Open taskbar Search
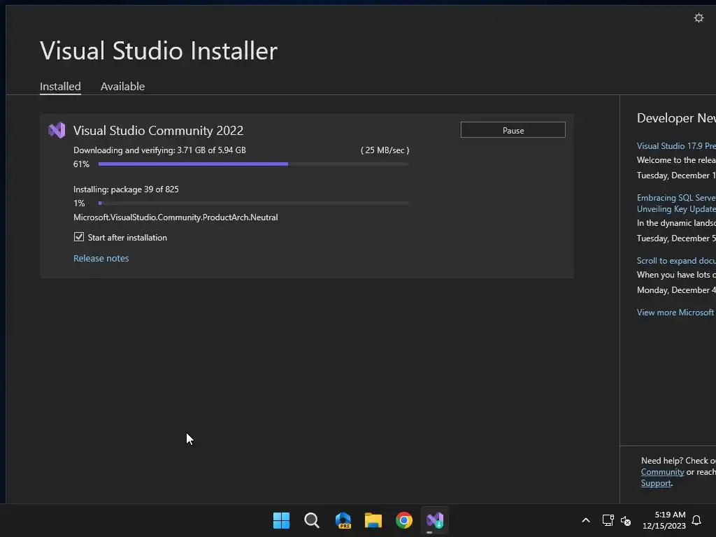Image resolution: width=716 pixels, height=537 pixels. click(312, 520)
